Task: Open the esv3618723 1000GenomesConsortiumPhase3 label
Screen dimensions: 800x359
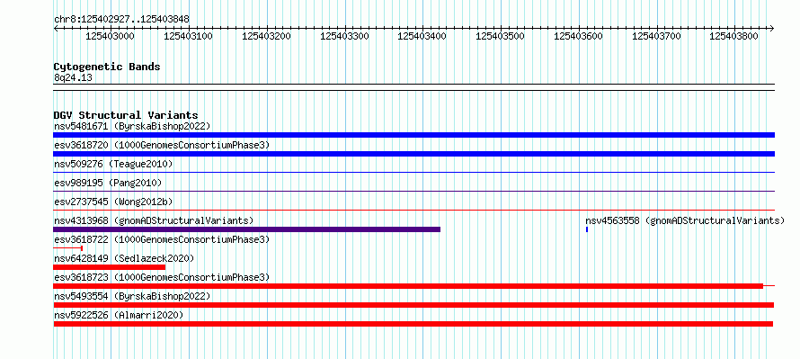Action: (x=162, y=277)
